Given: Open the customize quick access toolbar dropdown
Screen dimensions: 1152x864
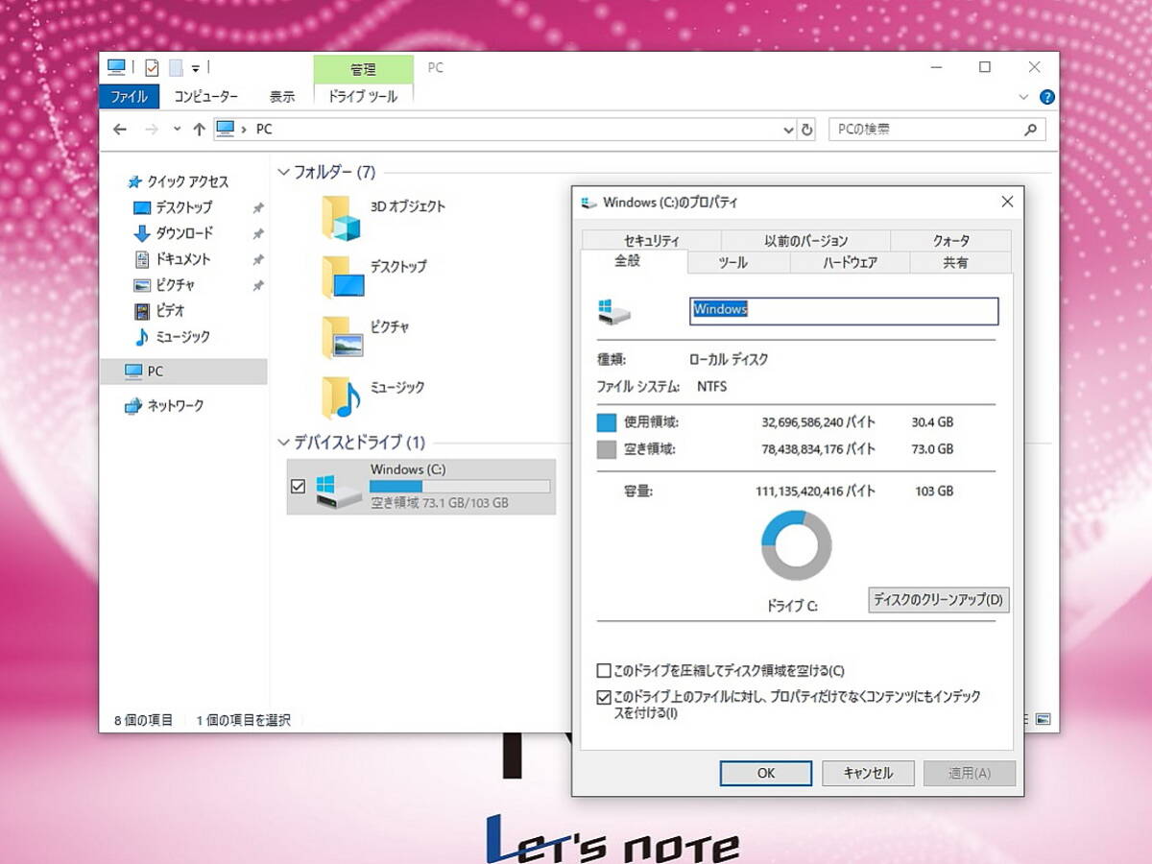Looking at the screenshot, I should point(196,67).
